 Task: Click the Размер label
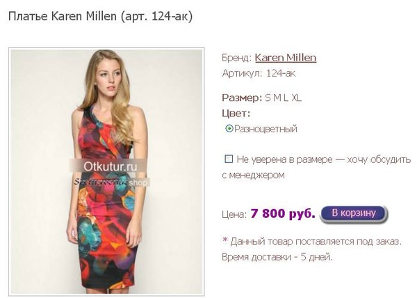(x=242, y=97)
